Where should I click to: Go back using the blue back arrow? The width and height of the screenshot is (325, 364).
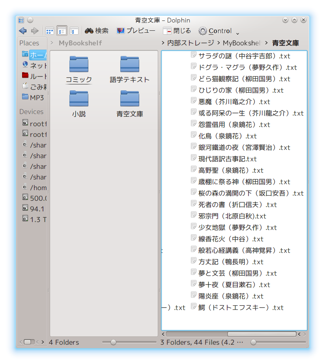click(x=23, y=31)
